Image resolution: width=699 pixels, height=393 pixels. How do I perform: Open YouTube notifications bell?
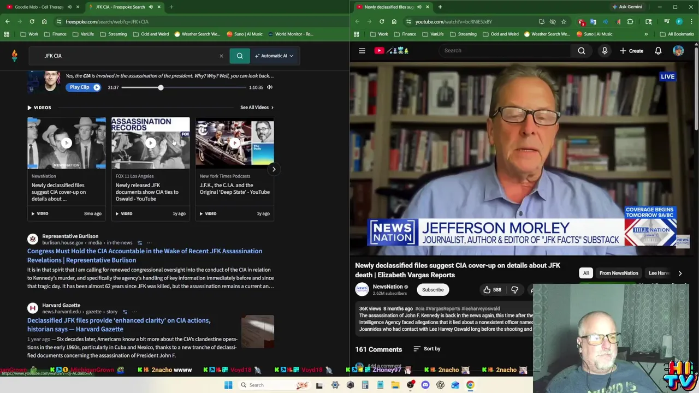[x=658, y=51]
